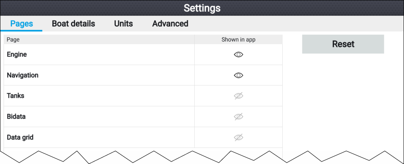Hide the Navigation page using its eye icon

238,75
